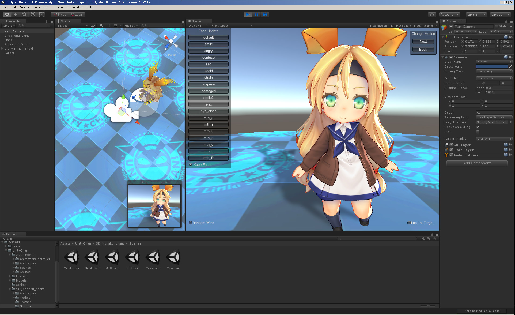Open the Assets menu
This screenshot has width=515, height=315.
pos(24,7)
